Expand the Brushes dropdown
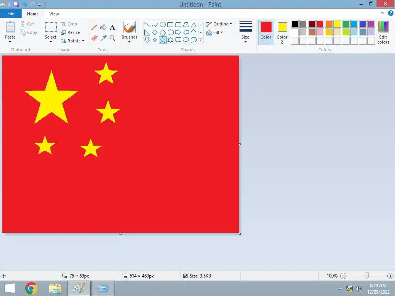This screenshot has width=395, height=296. click(x=129, y=42)
